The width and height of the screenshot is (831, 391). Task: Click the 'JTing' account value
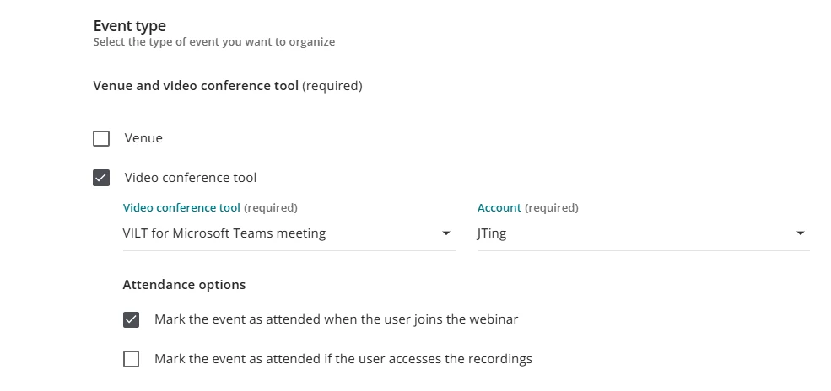[492, 233]
